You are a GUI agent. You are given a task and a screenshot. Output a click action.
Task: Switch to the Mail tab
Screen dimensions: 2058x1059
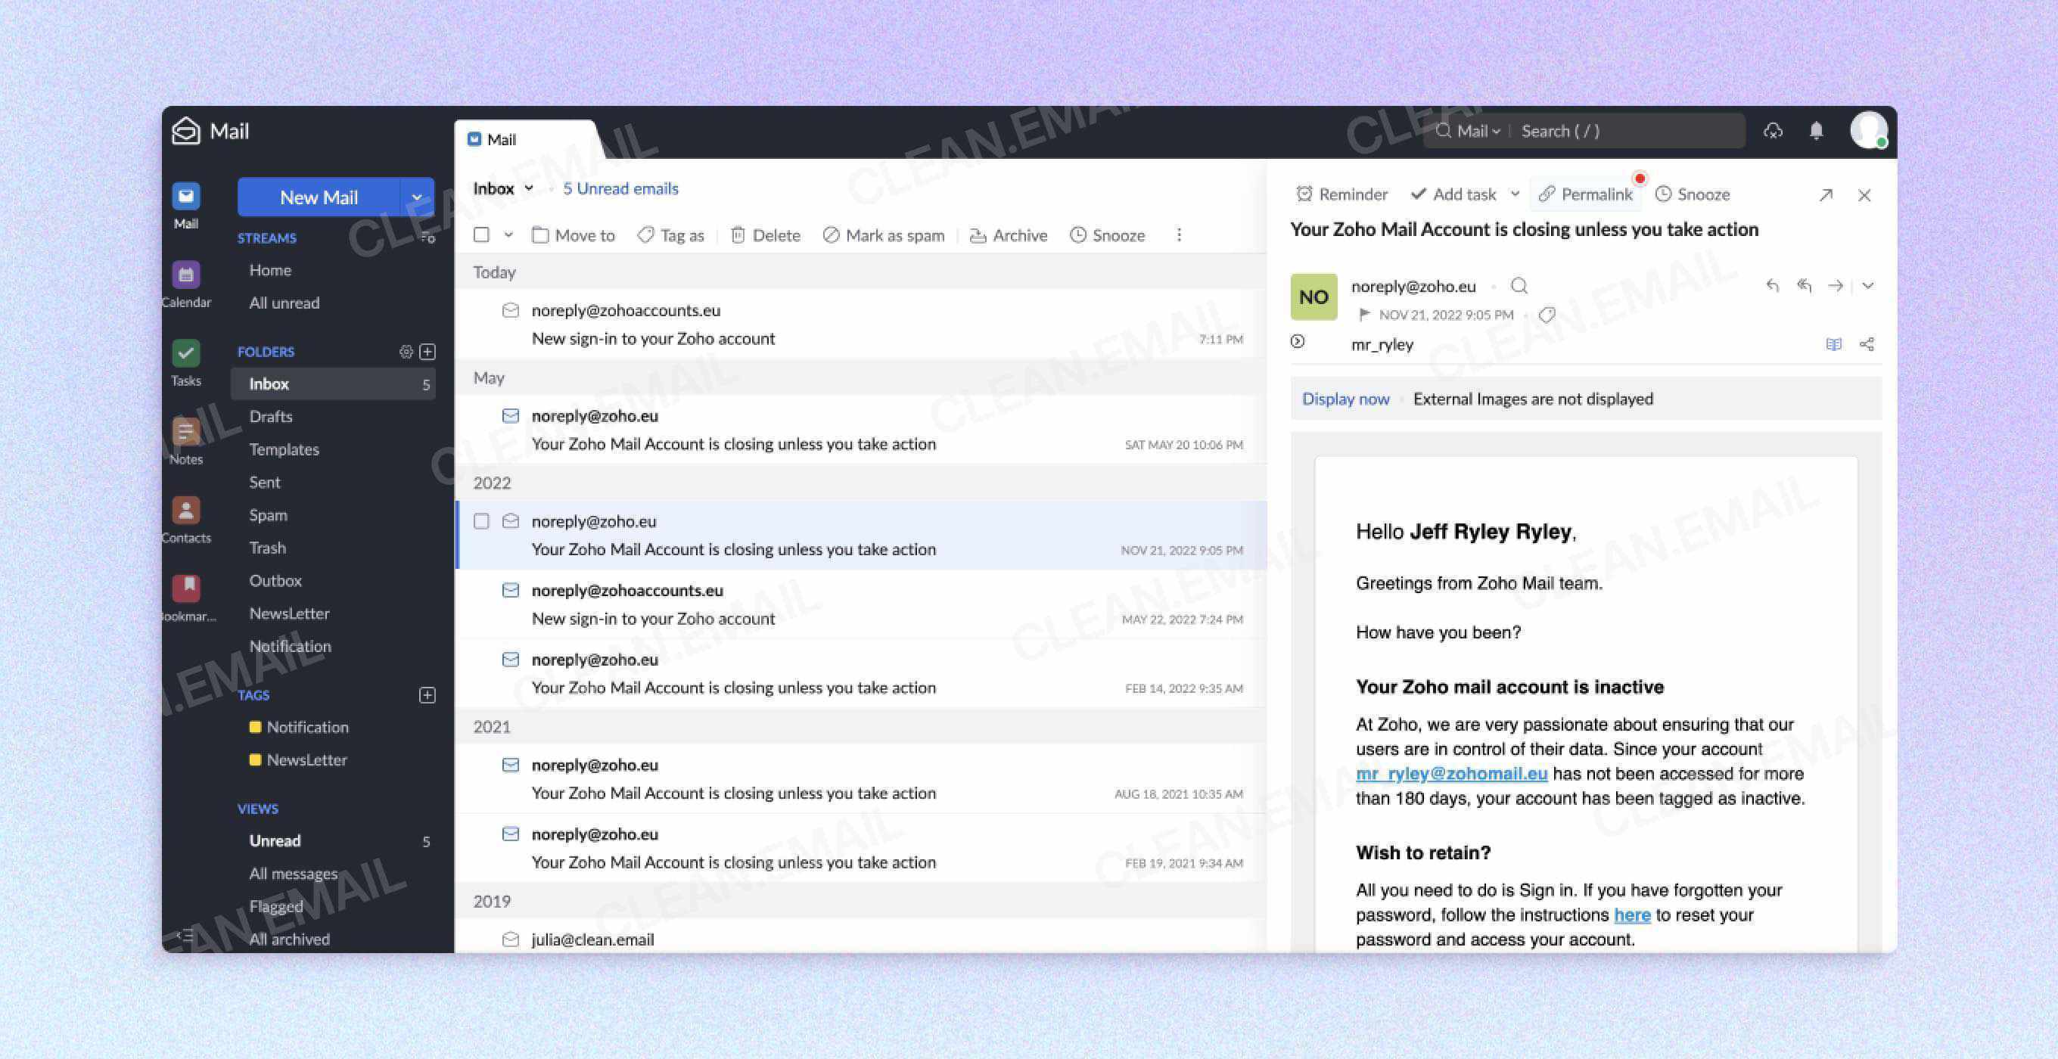pyautogui.click(x=502, y=138)
